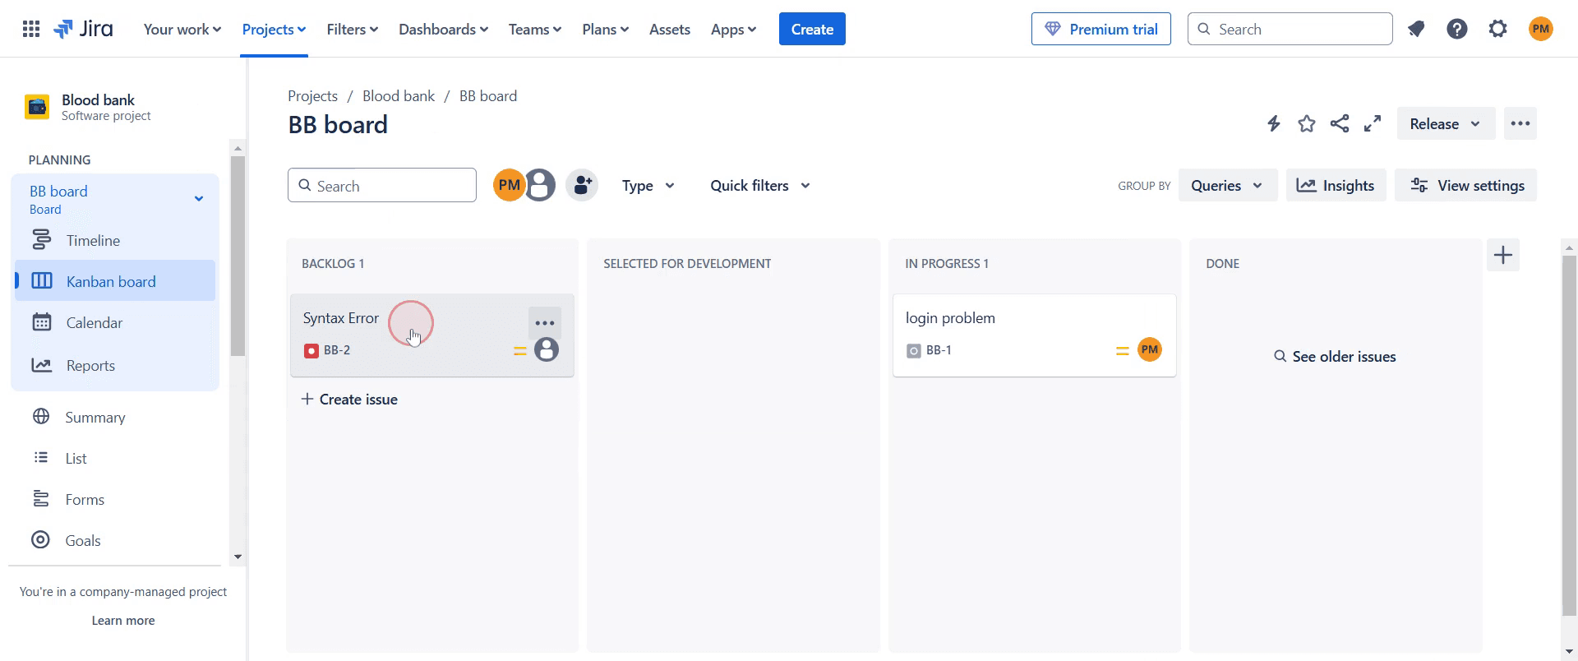Open Dashboards dropdown menu
The width and height of the screenshot is (1578, 661).
pyautogui.click(x=444, y=30)
